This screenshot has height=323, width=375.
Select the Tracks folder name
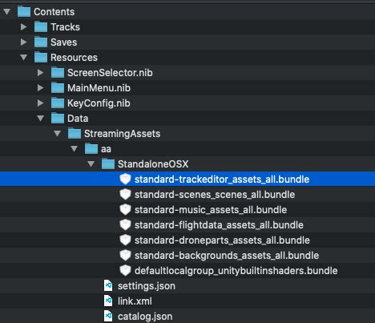pyautogui.click(x=65, y=27)
